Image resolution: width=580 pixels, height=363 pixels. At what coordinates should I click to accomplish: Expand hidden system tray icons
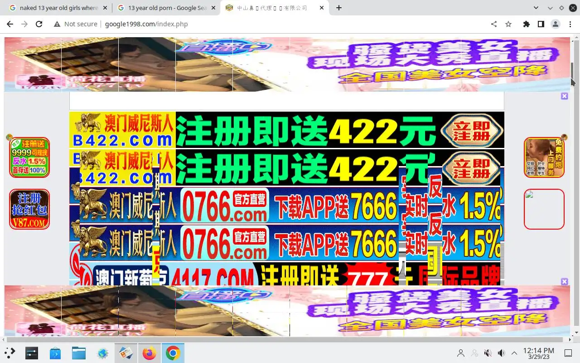coord(514,353)
